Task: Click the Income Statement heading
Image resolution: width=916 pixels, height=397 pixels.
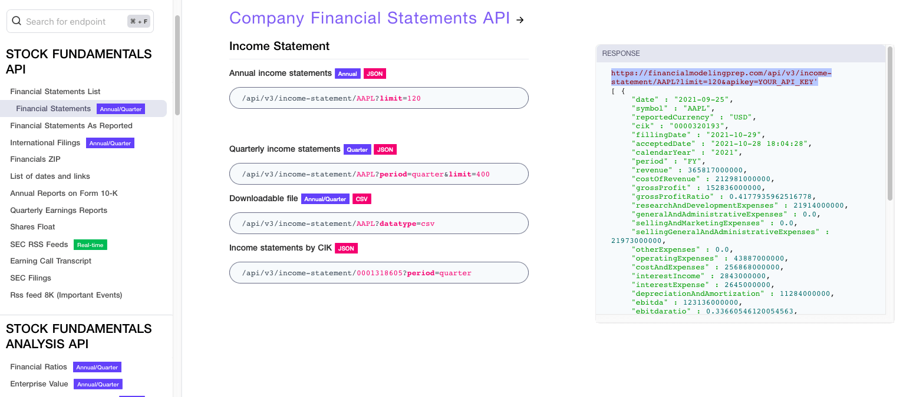Action: point(279,46)
